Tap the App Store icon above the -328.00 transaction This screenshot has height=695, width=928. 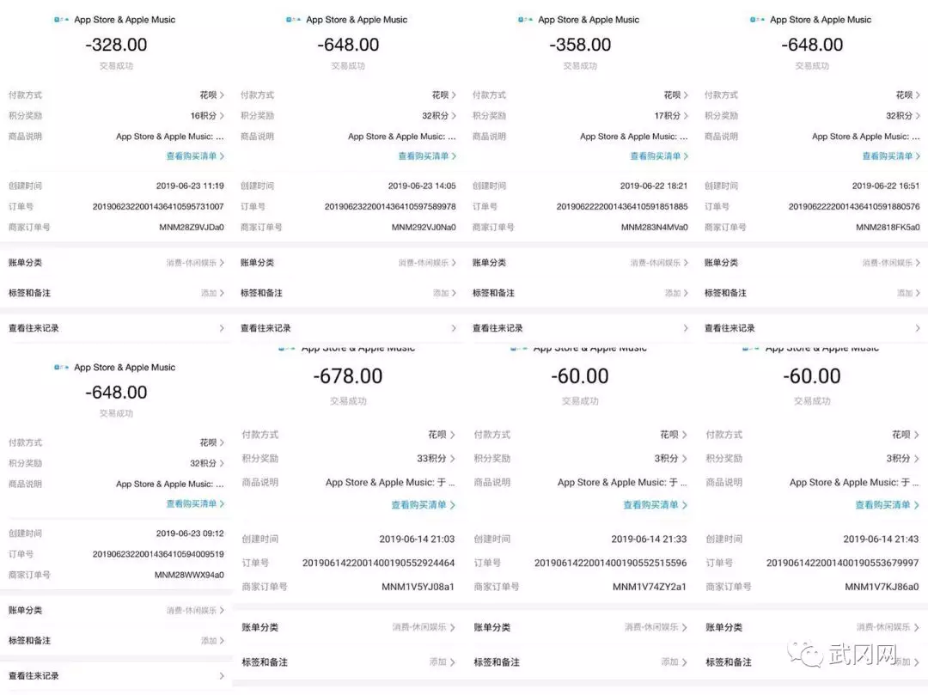click(x=62, y=20)
